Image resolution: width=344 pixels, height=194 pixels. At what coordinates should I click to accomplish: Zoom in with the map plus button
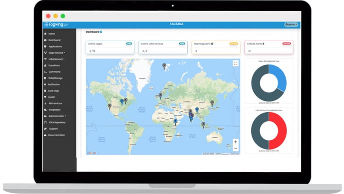click(x=235, y=142)
